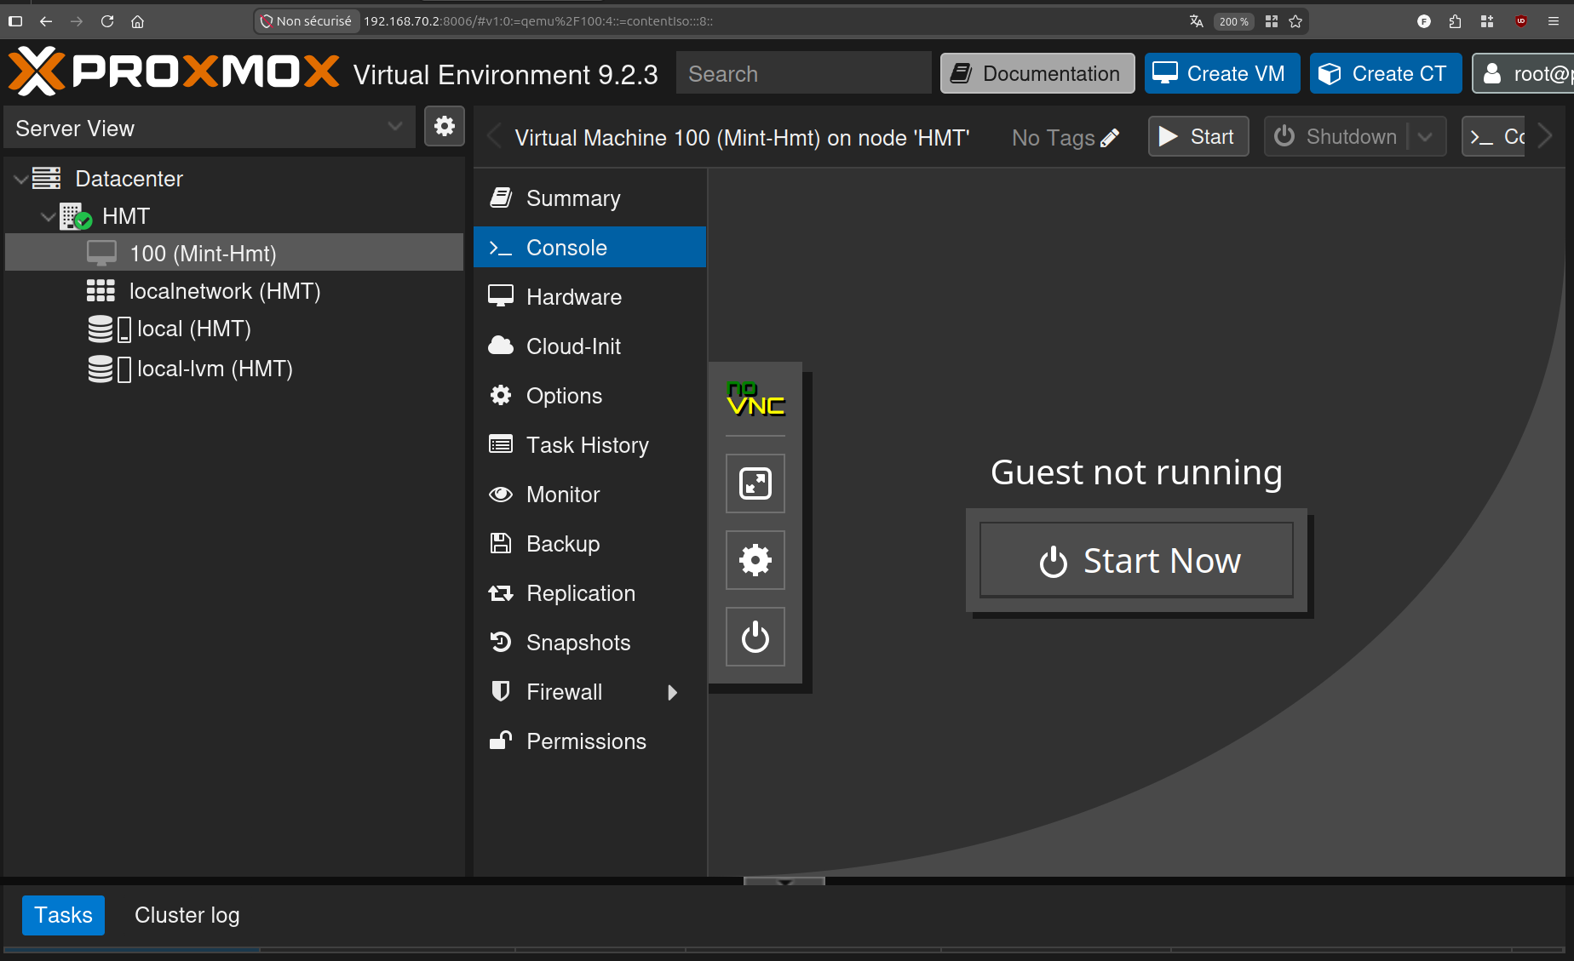
Task: Click Create CT
Action: tap(1386, 73)
